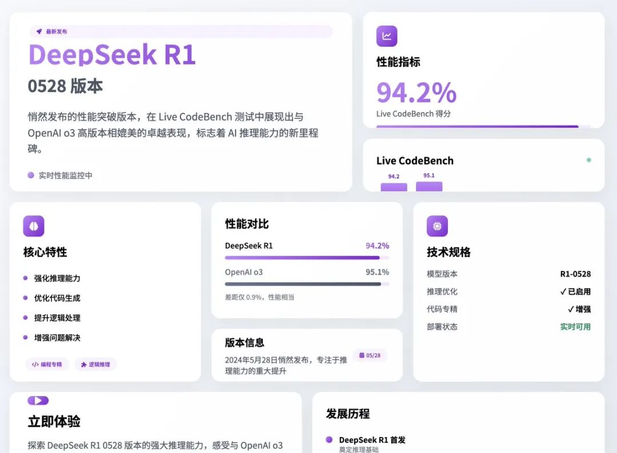Click the 发展历程 heading

348,414
